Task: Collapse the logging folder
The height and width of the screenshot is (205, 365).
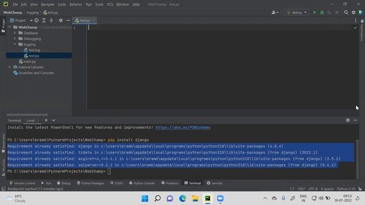Action: (15, 44)
